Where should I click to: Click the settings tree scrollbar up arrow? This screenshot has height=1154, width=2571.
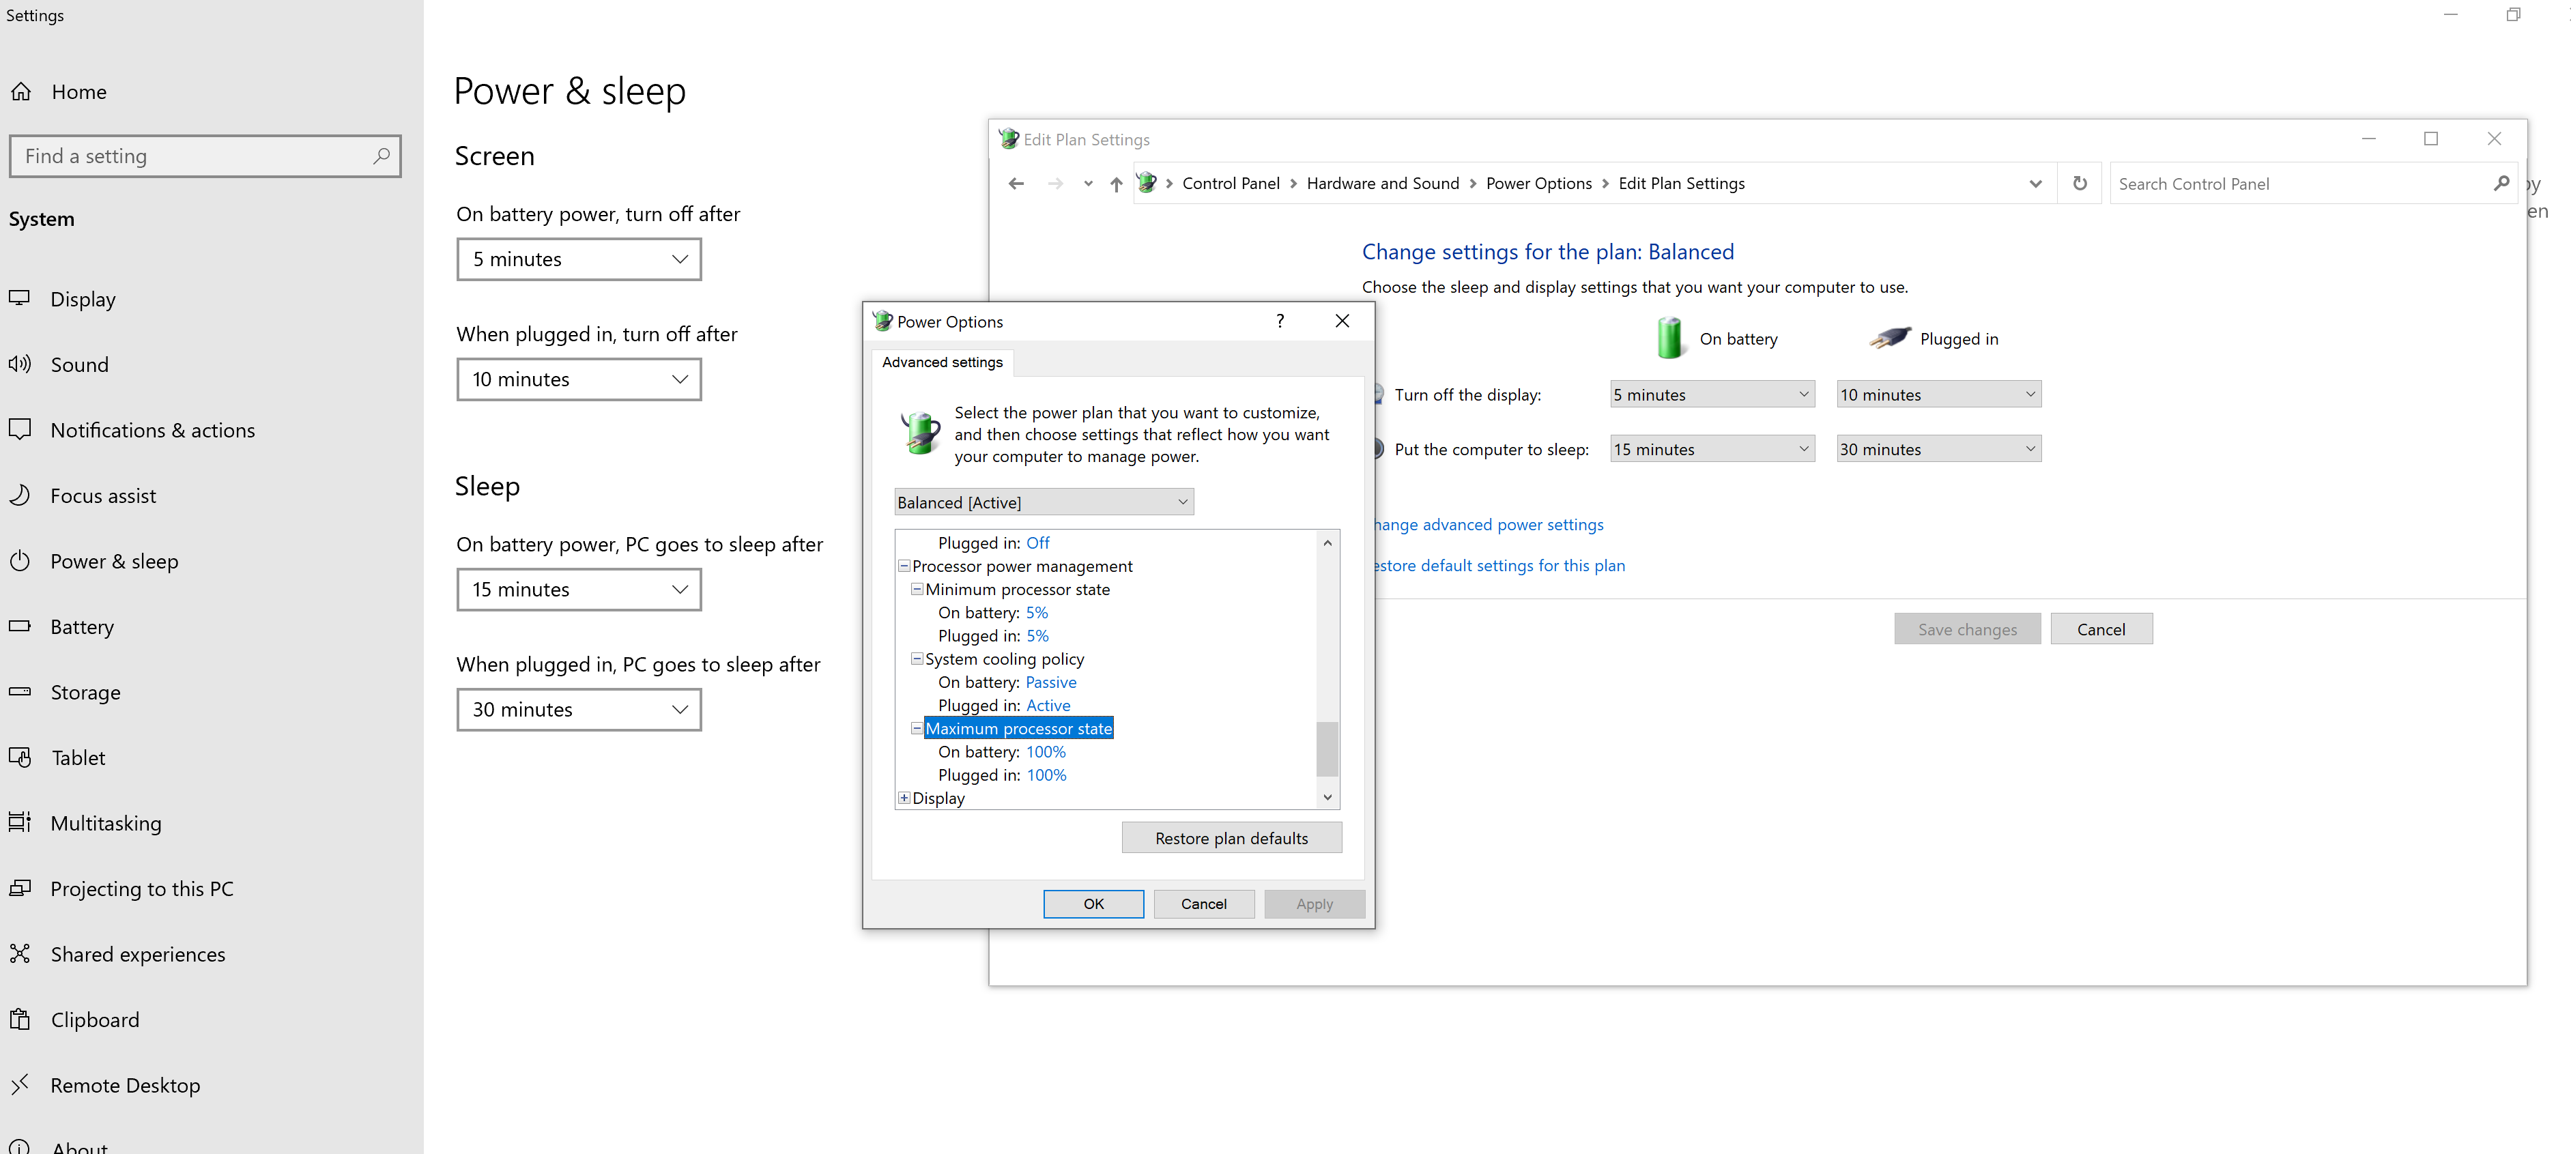[1327, 543]
